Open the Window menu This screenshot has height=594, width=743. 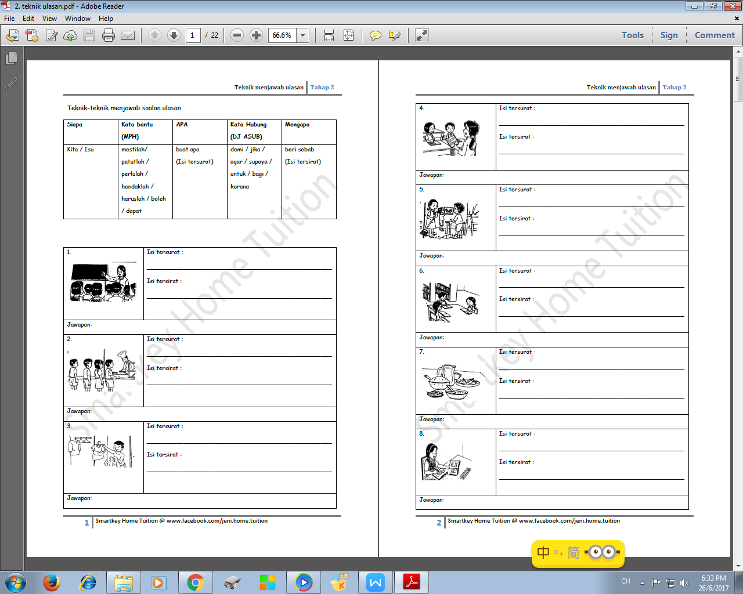point(78,19)
